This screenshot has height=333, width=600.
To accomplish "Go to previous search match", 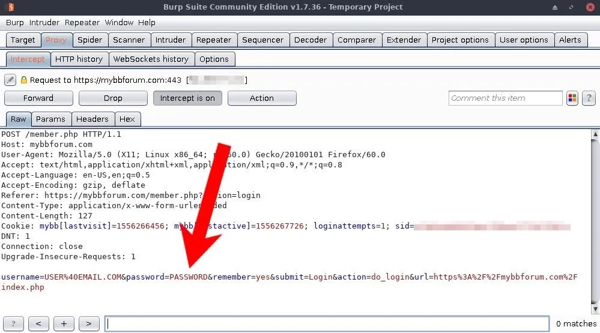I will coord(38,324).
